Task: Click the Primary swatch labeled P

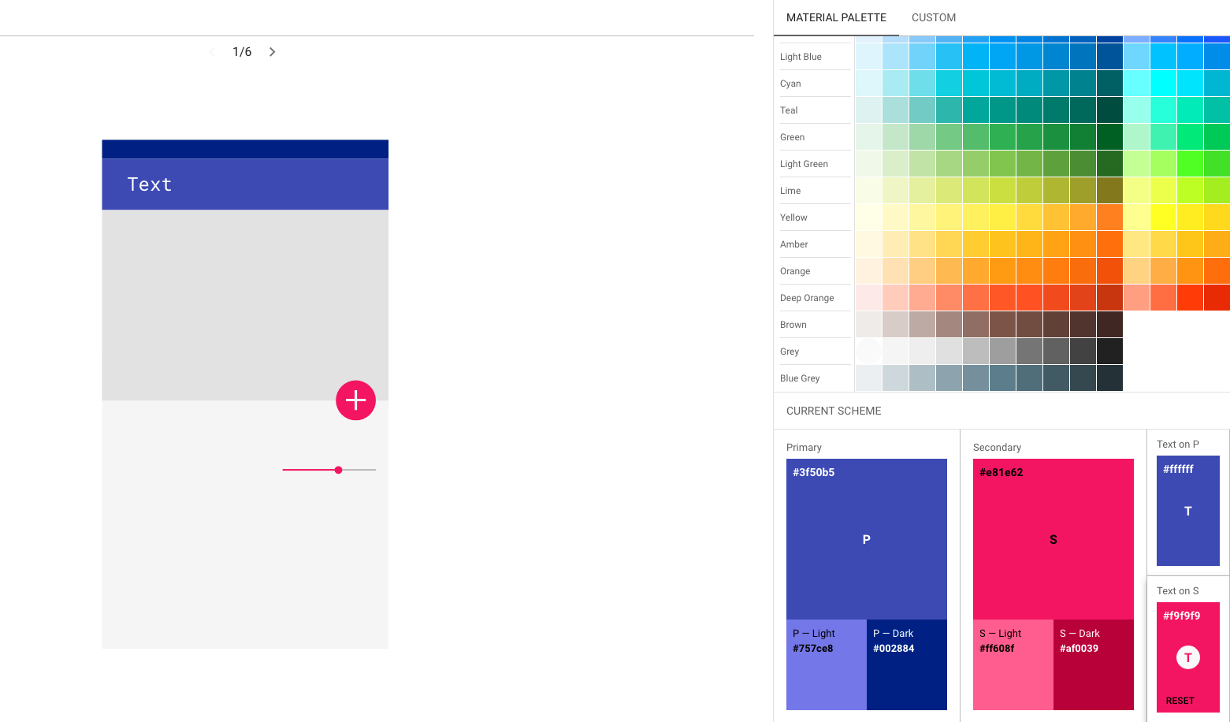Action: (866, 539)
